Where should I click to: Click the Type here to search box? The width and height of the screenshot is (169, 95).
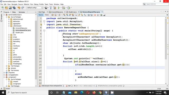click(27, 93)
